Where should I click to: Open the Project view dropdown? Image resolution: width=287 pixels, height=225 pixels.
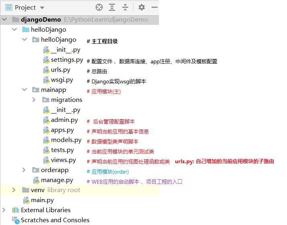point(42,8)
